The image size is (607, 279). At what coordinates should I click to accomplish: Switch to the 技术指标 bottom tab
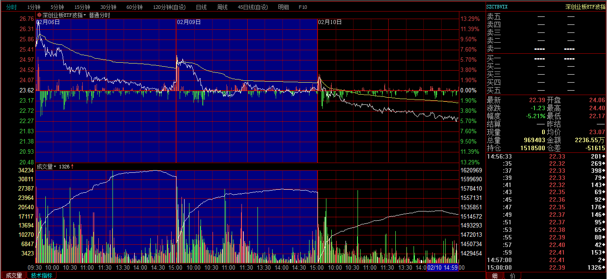tap(41, 275)
